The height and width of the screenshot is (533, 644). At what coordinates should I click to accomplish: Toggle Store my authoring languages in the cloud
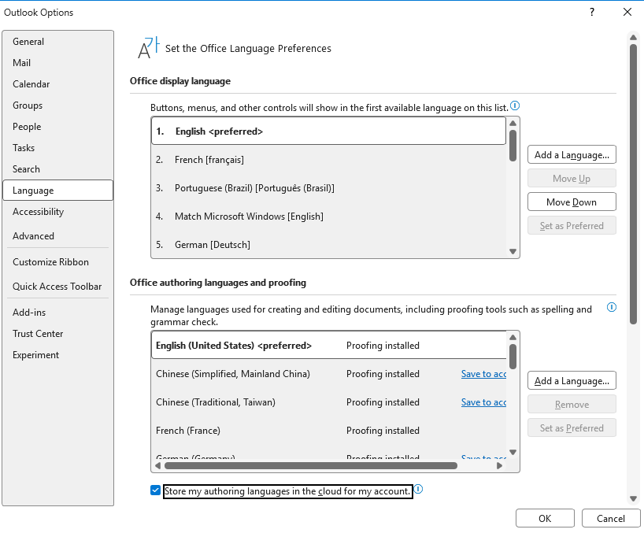[155, 490]
